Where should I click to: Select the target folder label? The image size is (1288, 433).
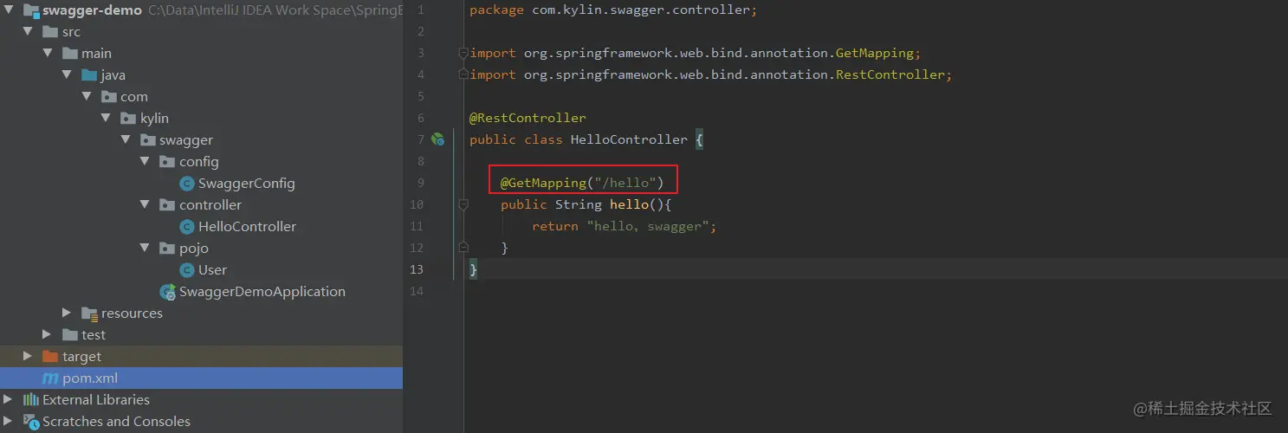pyautogui.click(x=81, y=357)
